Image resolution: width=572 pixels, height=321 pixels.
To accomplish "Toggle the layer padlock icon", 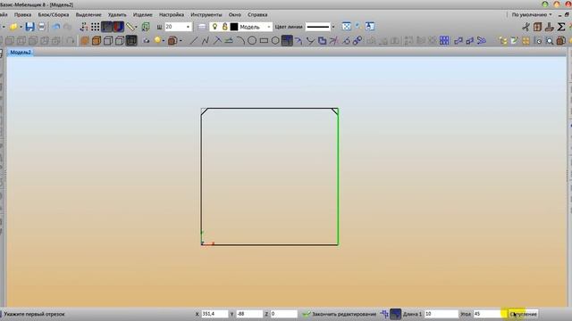I will click(224, 27).
